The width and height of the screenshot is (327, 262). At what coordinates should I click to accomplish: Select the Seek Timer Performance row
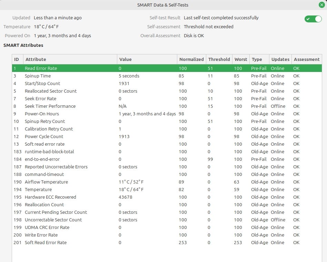coord(167,106)
